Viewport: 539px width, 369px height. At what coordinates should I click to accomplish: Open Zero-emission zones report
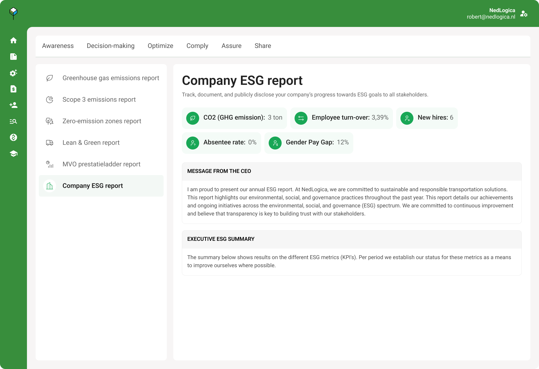click(x=101, y=121)
